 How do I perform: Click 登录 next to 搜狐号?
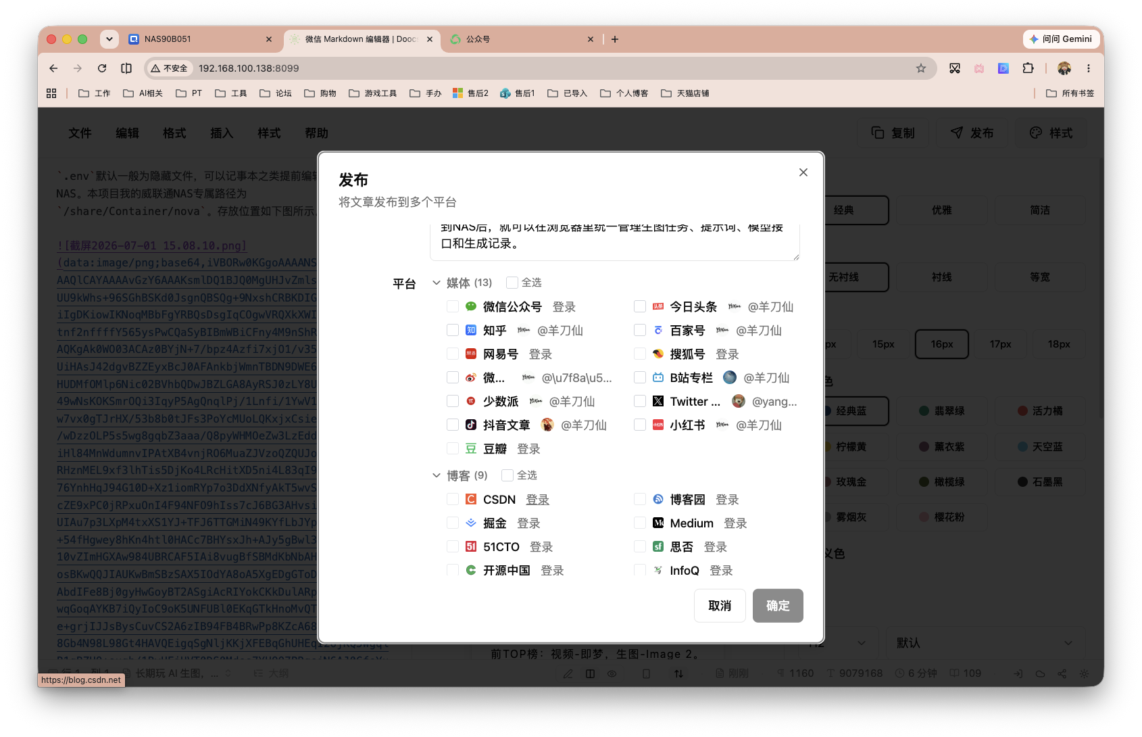[727, 354]
